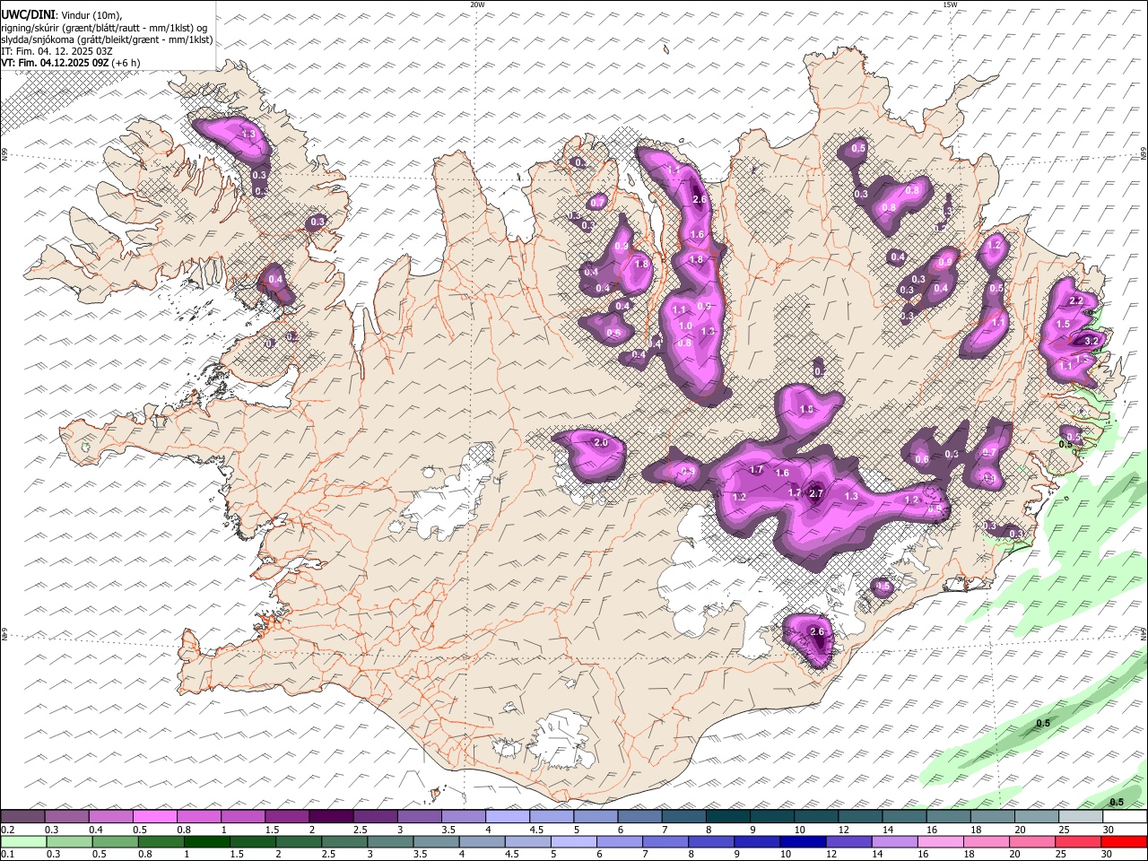Click the '0.1' label on the rain scale
Screen dimensions: 1148x861
(x=7, y=855)
